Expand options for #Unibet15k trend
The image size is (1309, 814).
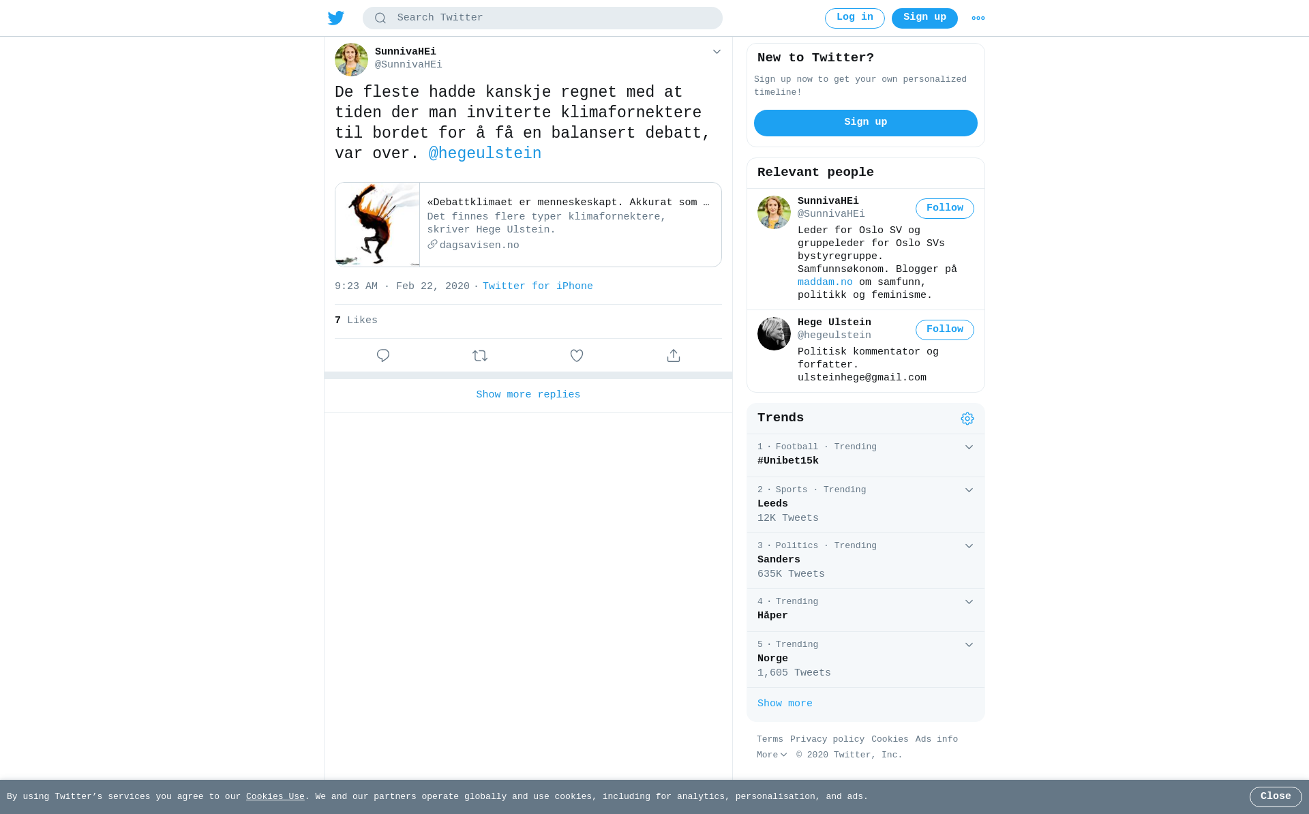coord(969,447)
